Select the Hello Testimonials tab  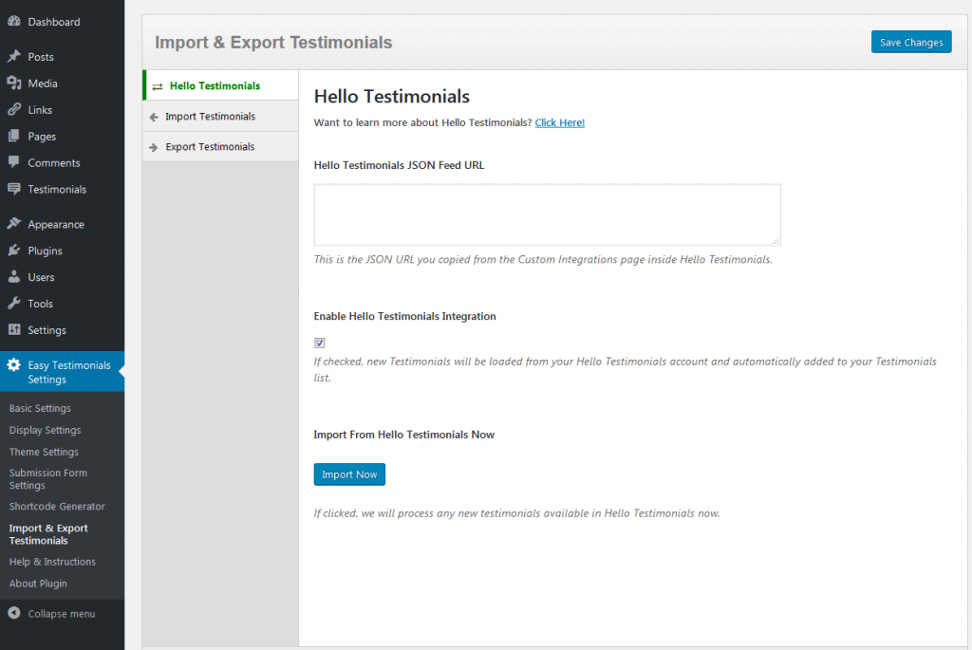pyautogui.click(x=215, y=85)
